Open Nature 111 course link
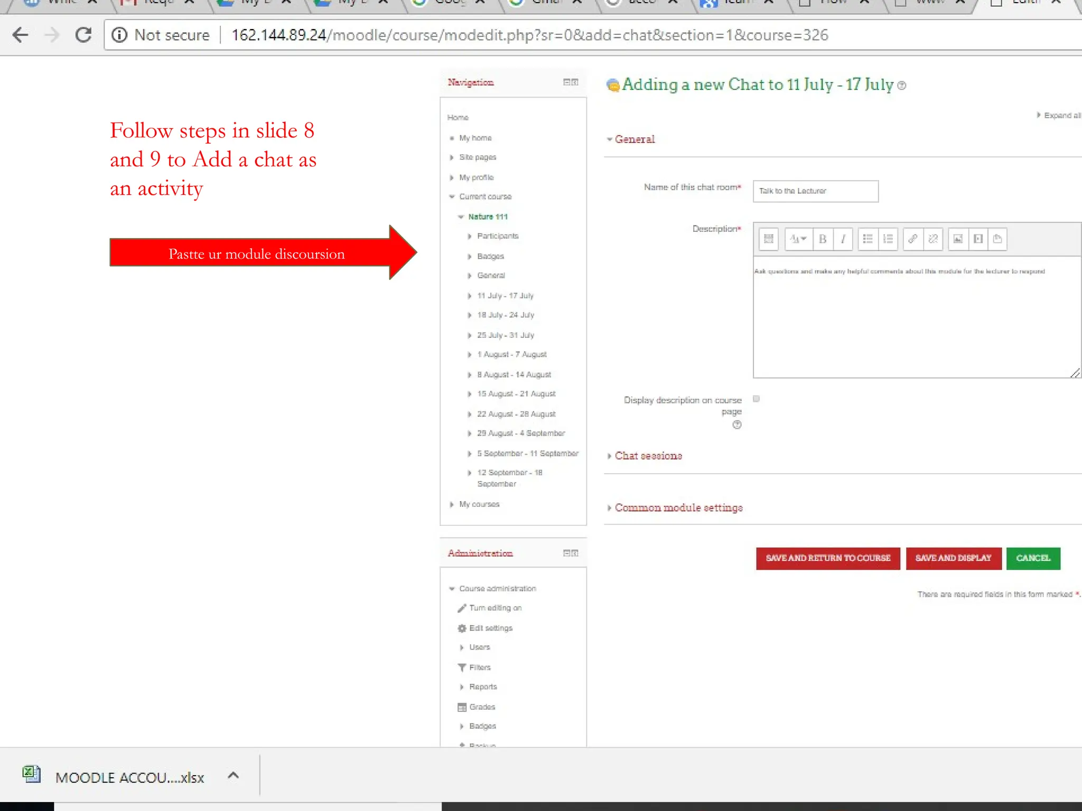 pos(488,217)
